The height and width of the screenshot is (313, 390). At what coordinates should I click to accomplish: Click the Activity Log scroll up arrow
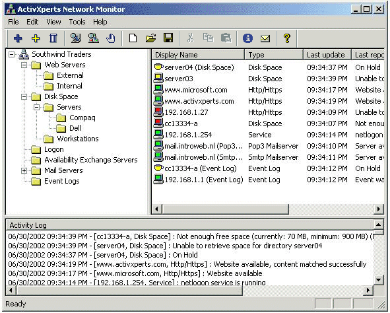(378, 225)
